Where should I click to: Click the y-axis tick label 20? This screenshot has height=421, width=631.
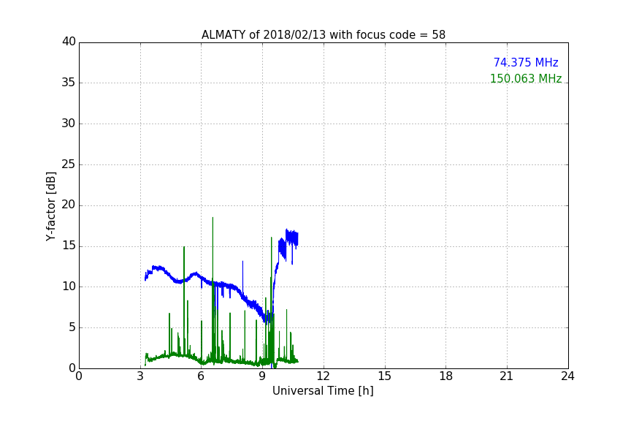point(69,205)
